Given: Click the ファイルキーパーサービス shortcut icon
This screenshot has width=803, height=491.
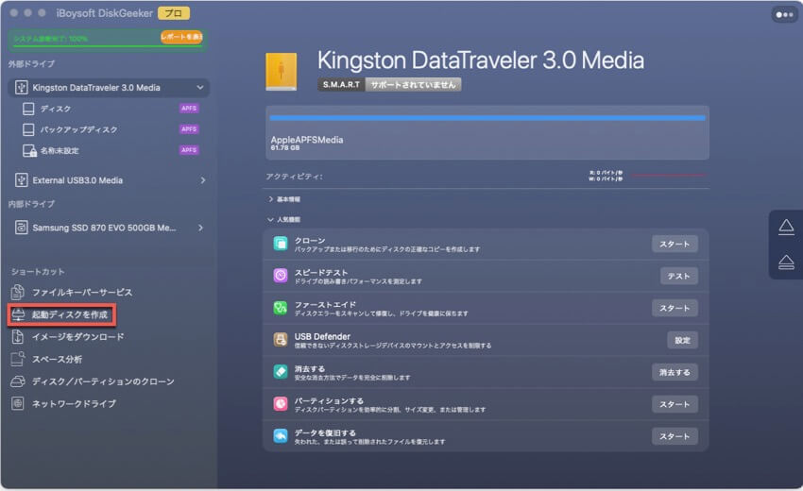Looking at the screenshot, I should tap(17, 292).
